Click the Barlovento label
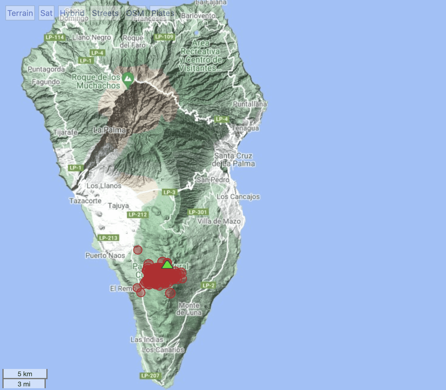446x390 pixels. [198, 15]
